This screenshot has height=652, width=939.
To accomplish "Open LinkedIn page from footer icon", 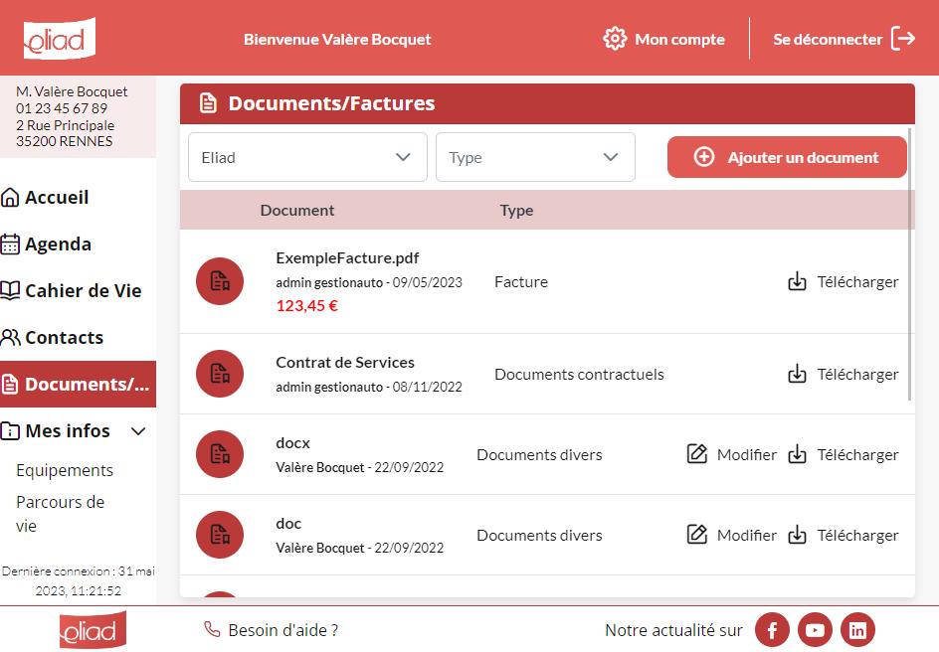I will point(857,630).
